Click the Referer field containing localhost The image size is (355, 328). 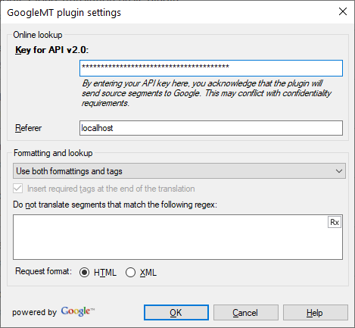(x=211, y=128)
